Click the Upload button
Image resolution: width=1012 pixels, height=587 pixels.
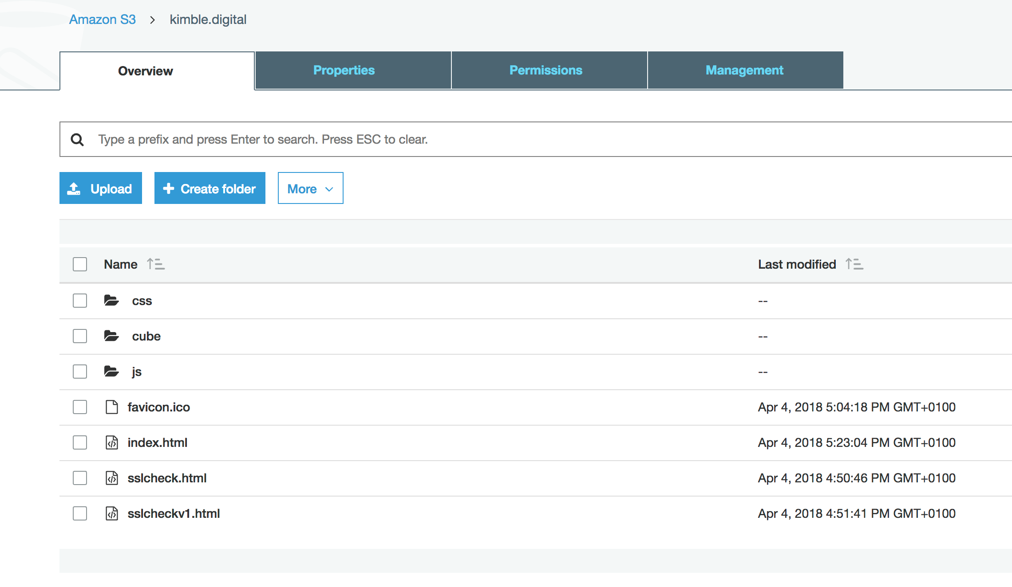(x=101, y=188)
